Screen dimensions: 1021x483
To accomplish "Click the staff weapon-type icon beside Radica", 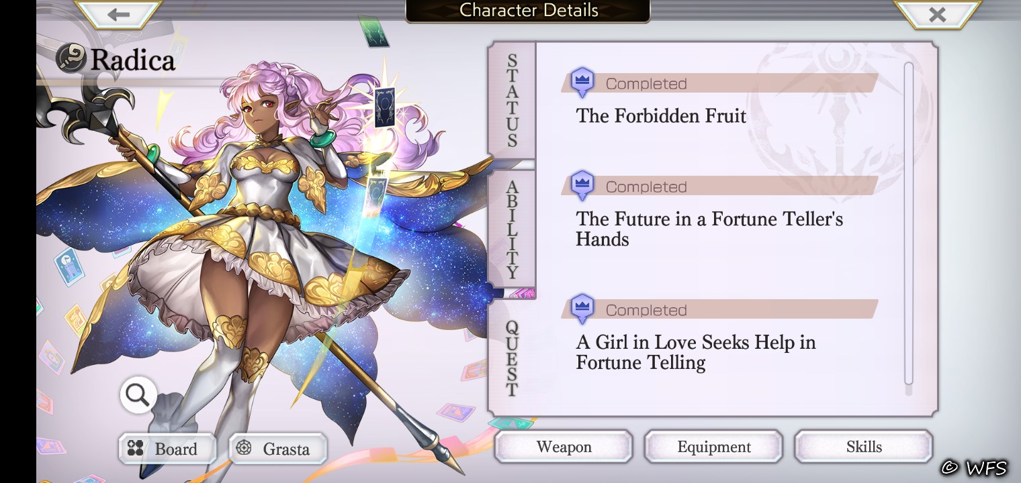I will tap(71, 59).
